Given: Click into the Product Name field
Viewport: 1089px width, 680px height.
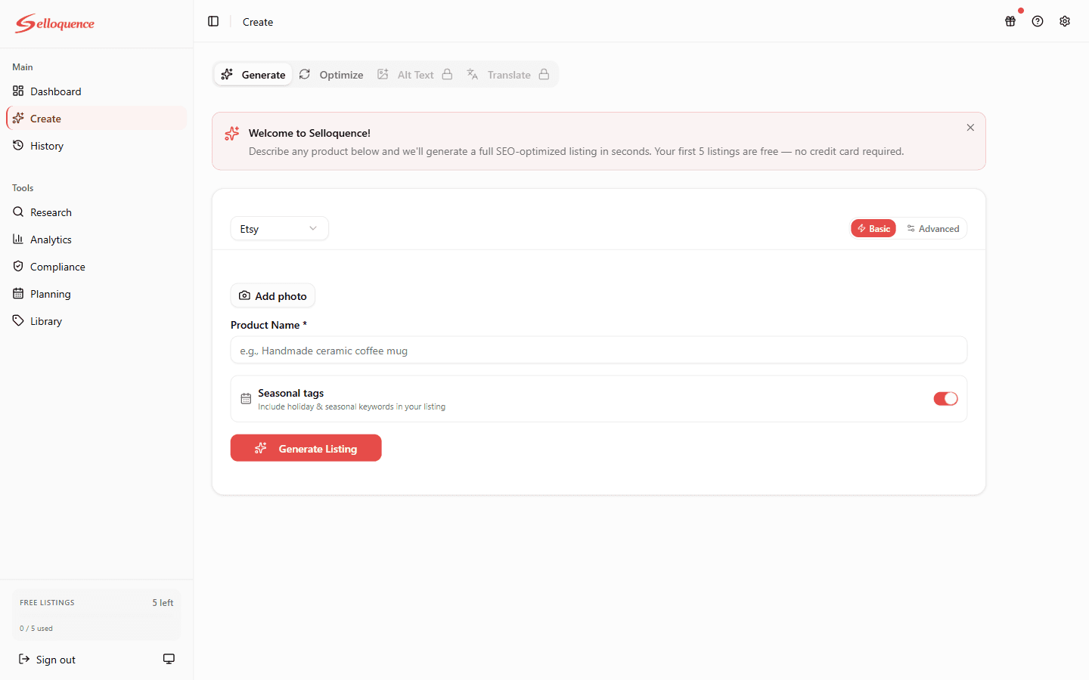Looking at the screenshot, I should pos(597,350).
